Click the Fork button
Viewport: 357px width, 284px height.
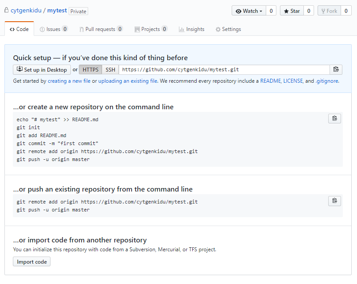(329, 11)
